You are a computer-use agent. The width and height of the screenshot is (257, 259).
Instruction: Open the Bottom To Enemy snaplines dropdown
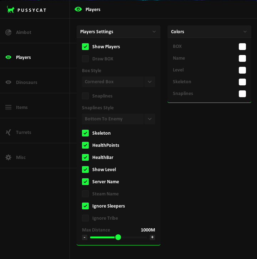150,119
